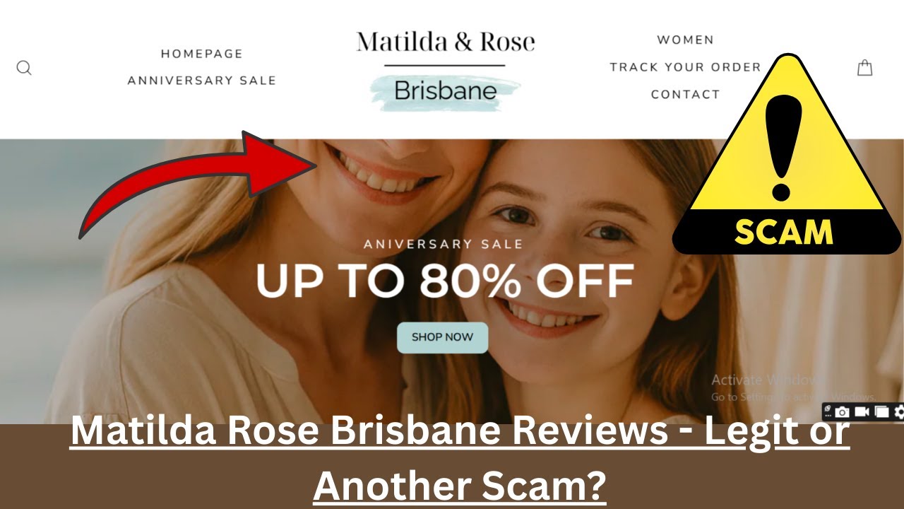904x509 pixels.
Task: Click the Matilda Rose Brisbane Reviews title
Action: [x=460, y=458]
